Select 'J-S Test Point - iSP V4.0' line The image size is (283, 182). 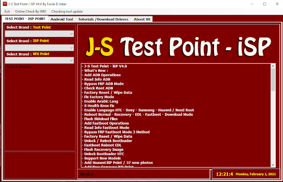pyautogui.click(x=105, y=66)
